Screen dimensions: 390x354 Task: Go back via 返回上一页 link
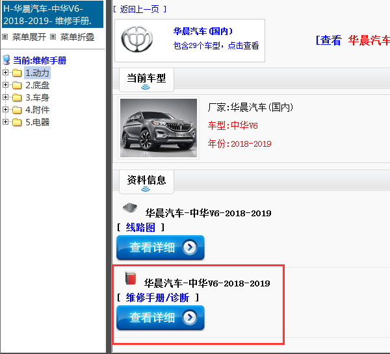point(140,10)
